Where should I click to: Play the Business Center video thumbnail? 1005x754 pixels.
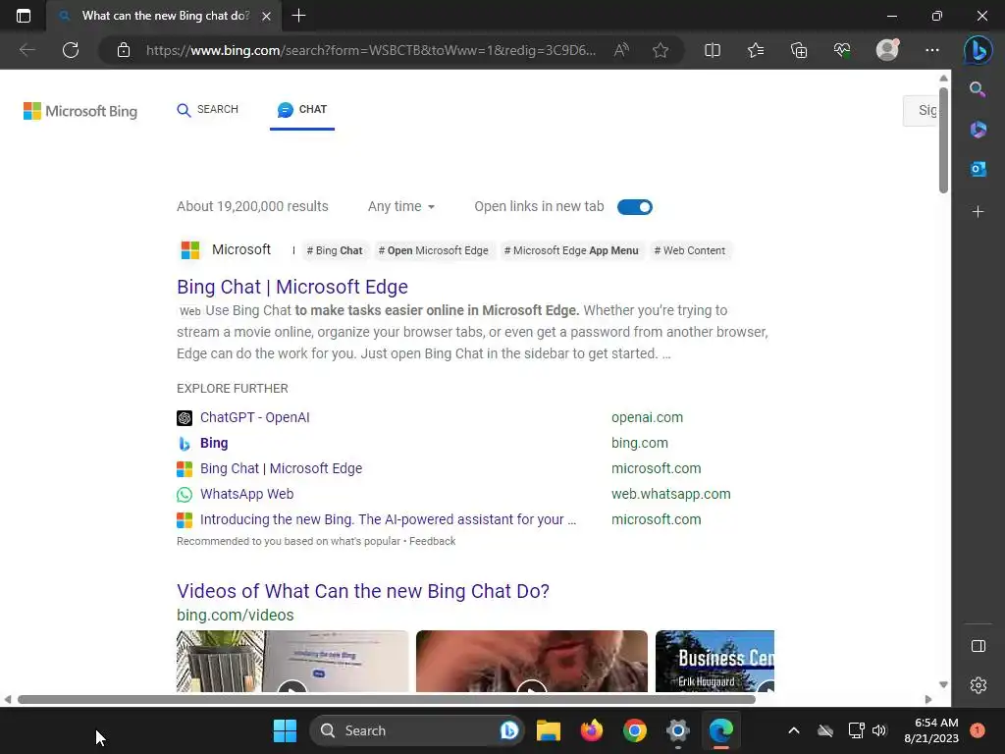pyautogui.click(x=714, y=661)
